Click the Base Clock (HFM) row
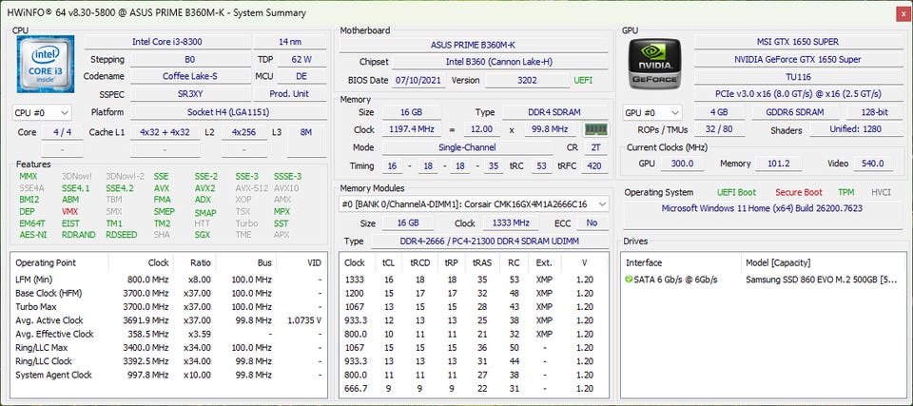Screen dimensions: 913x406 [162, 293]
